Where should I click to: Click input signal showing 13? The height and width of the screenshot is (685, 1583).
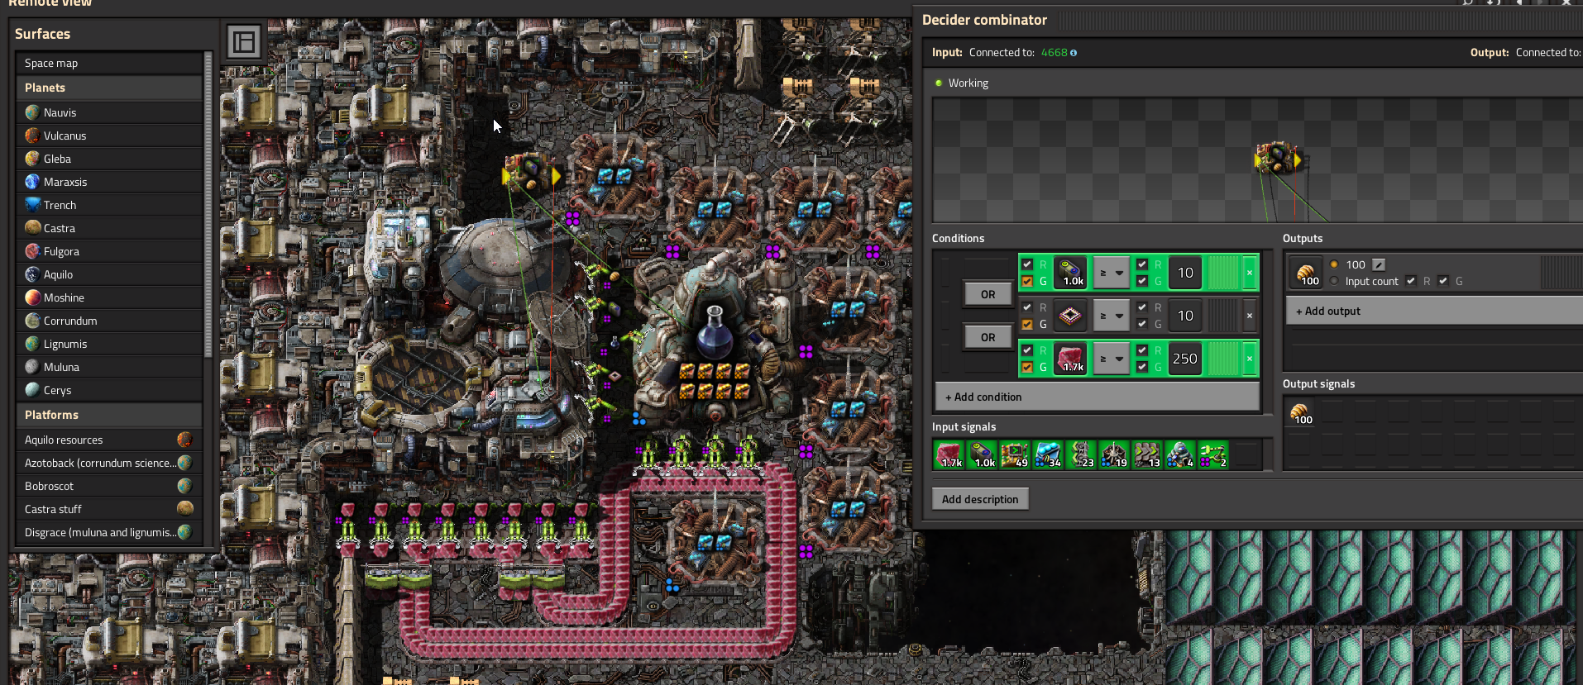coord(1147,454)
